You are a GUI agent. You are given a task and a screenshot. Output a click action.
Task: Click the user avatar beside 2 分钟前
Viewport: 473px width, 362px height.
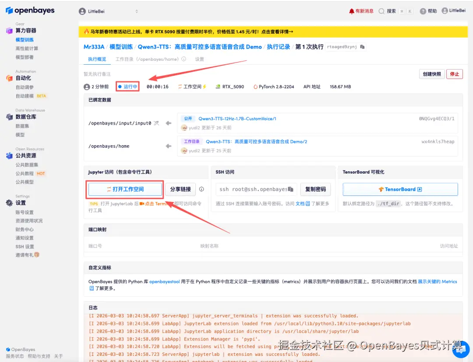(x=87, y=87)
